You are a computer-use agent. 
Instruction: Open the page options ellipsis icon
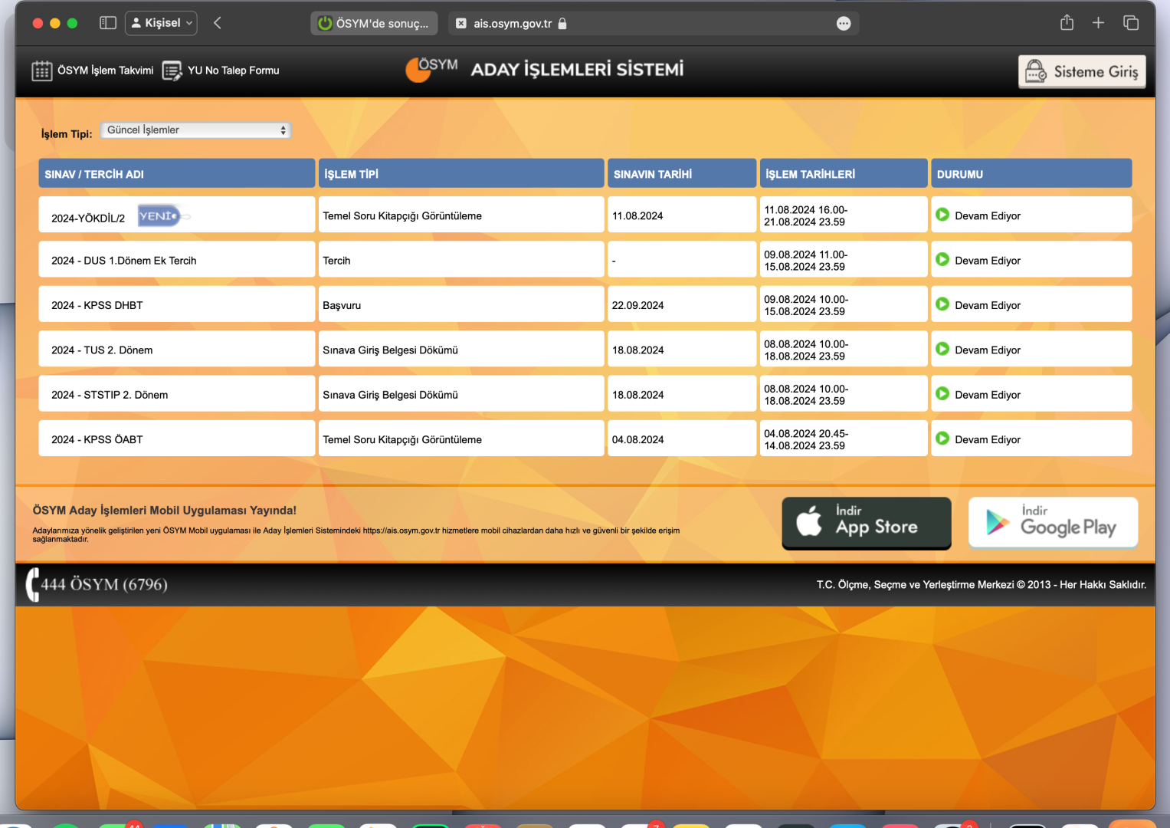(844, 23)
